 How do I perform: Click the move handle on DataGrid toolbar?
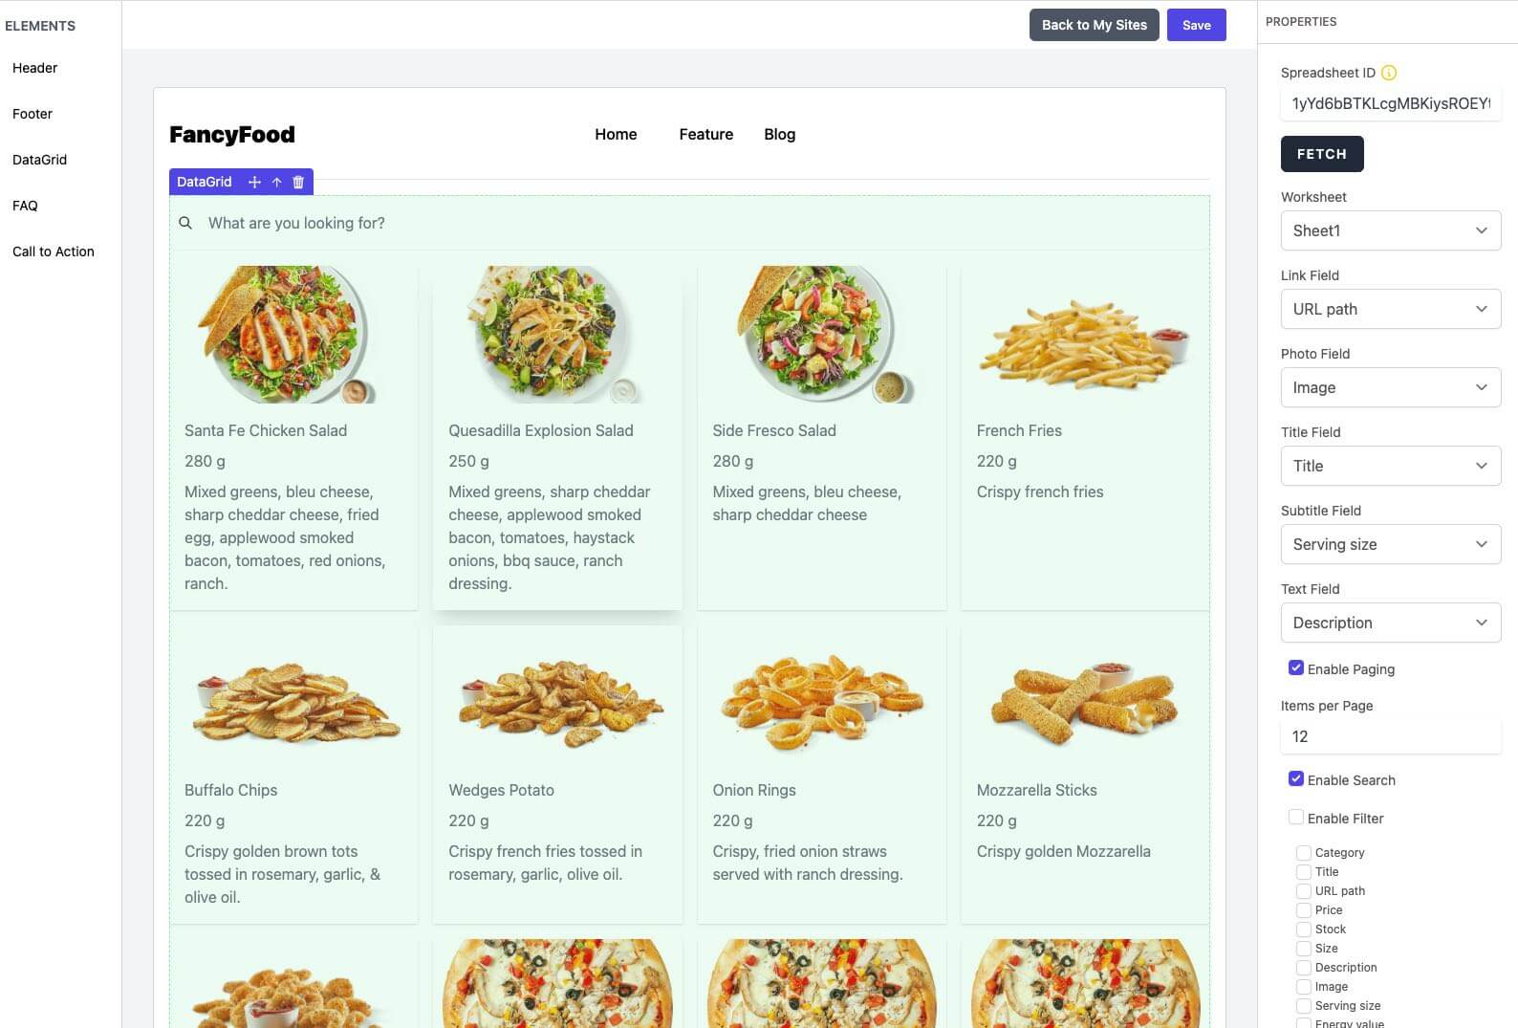click(254, 182)
